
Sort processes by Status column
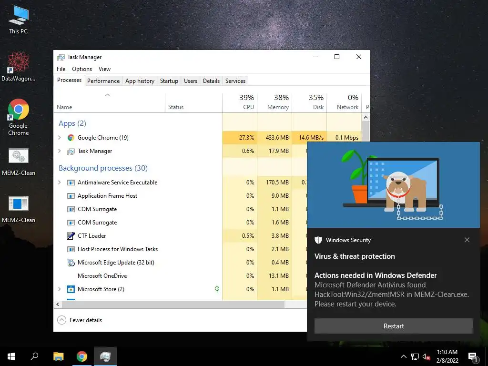pyautogui.click(x=193, y=103)
